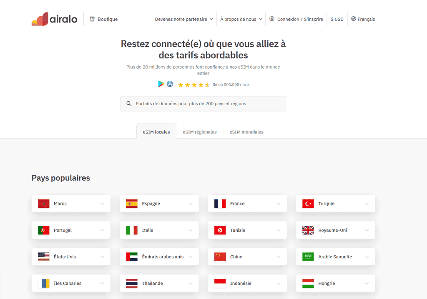Click the Morocco flag icon
Viewport: 427px width, 299px height.
pyautogui.click(x=43, y=203)
